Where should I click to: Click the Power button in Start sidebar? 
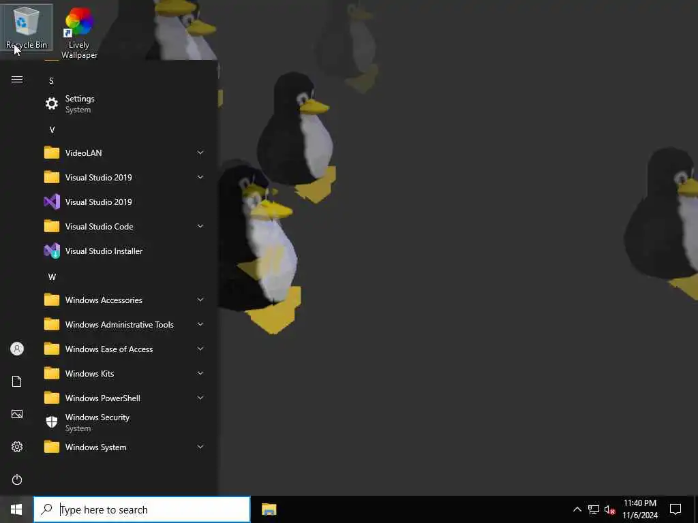pyautogui.click(x=17, y=479)
